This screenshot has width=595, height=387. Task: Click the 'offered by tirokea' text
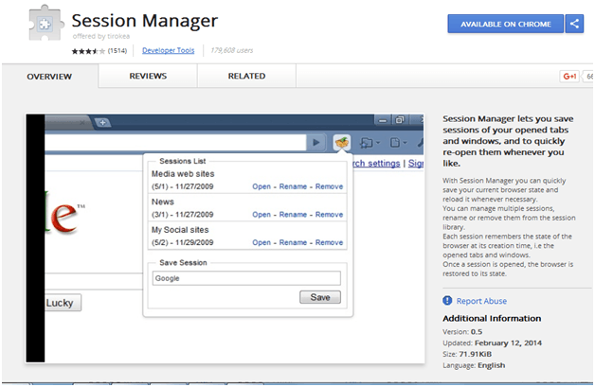101,36
